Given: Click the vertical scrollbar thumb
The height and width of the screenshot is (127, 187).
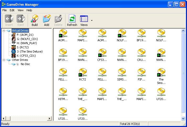Looking at the screenshot, I should pyautogui.click(x=183, y=73).
